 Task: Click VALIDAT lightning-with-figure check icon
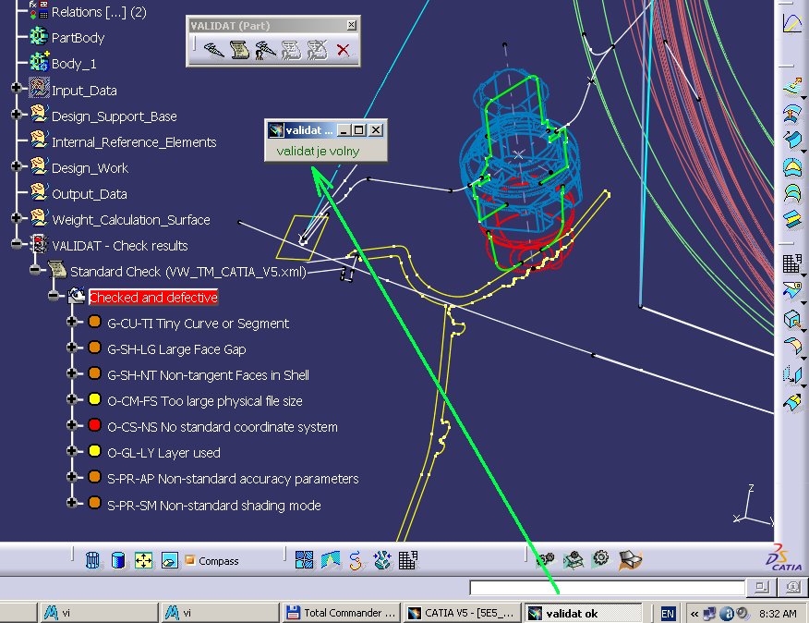pyautogui.click(x=265, y=50)
